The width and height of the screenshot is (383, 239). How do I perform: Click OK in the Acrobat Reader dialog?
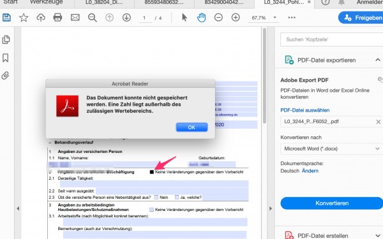(x=191, y=127)
